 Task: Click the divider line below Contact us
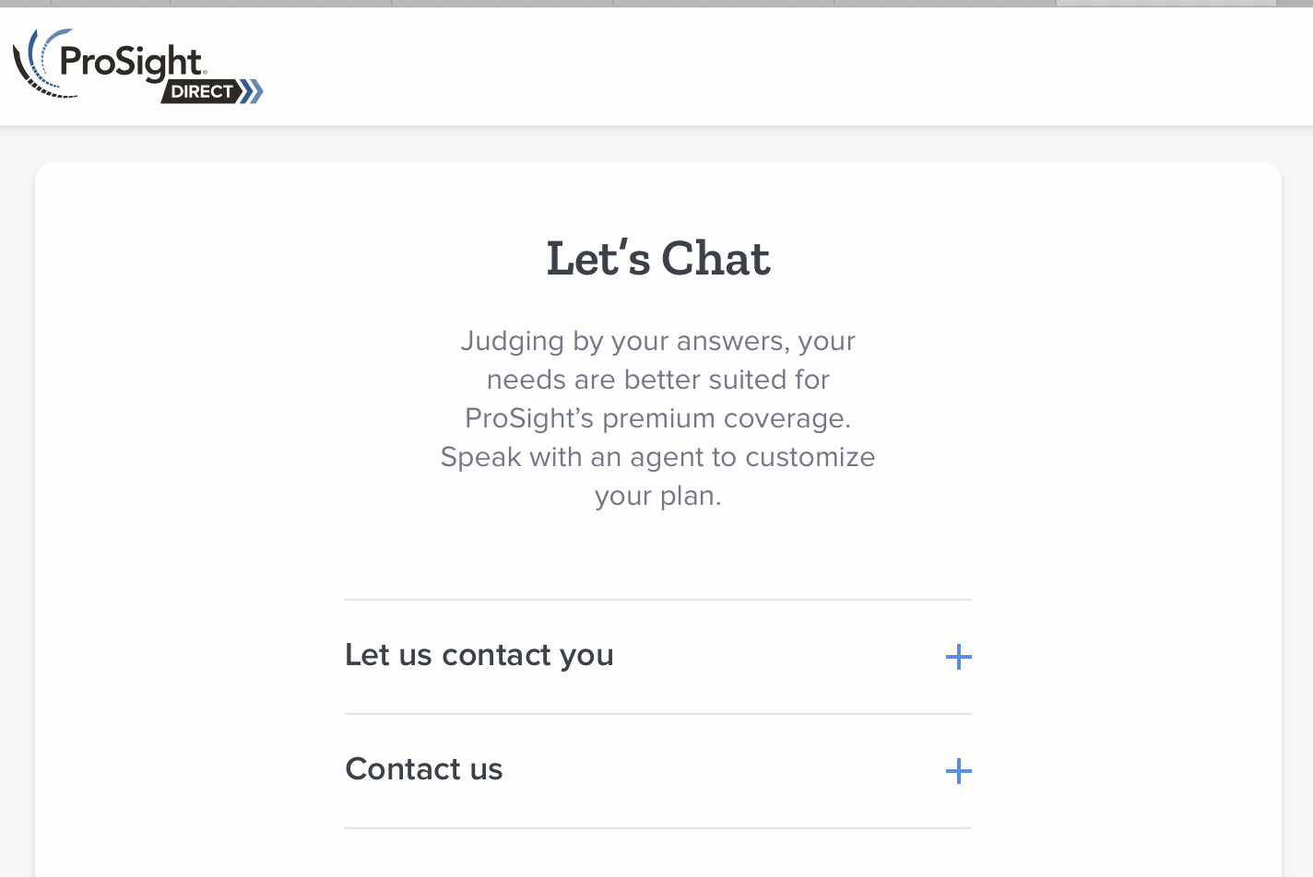657,828
